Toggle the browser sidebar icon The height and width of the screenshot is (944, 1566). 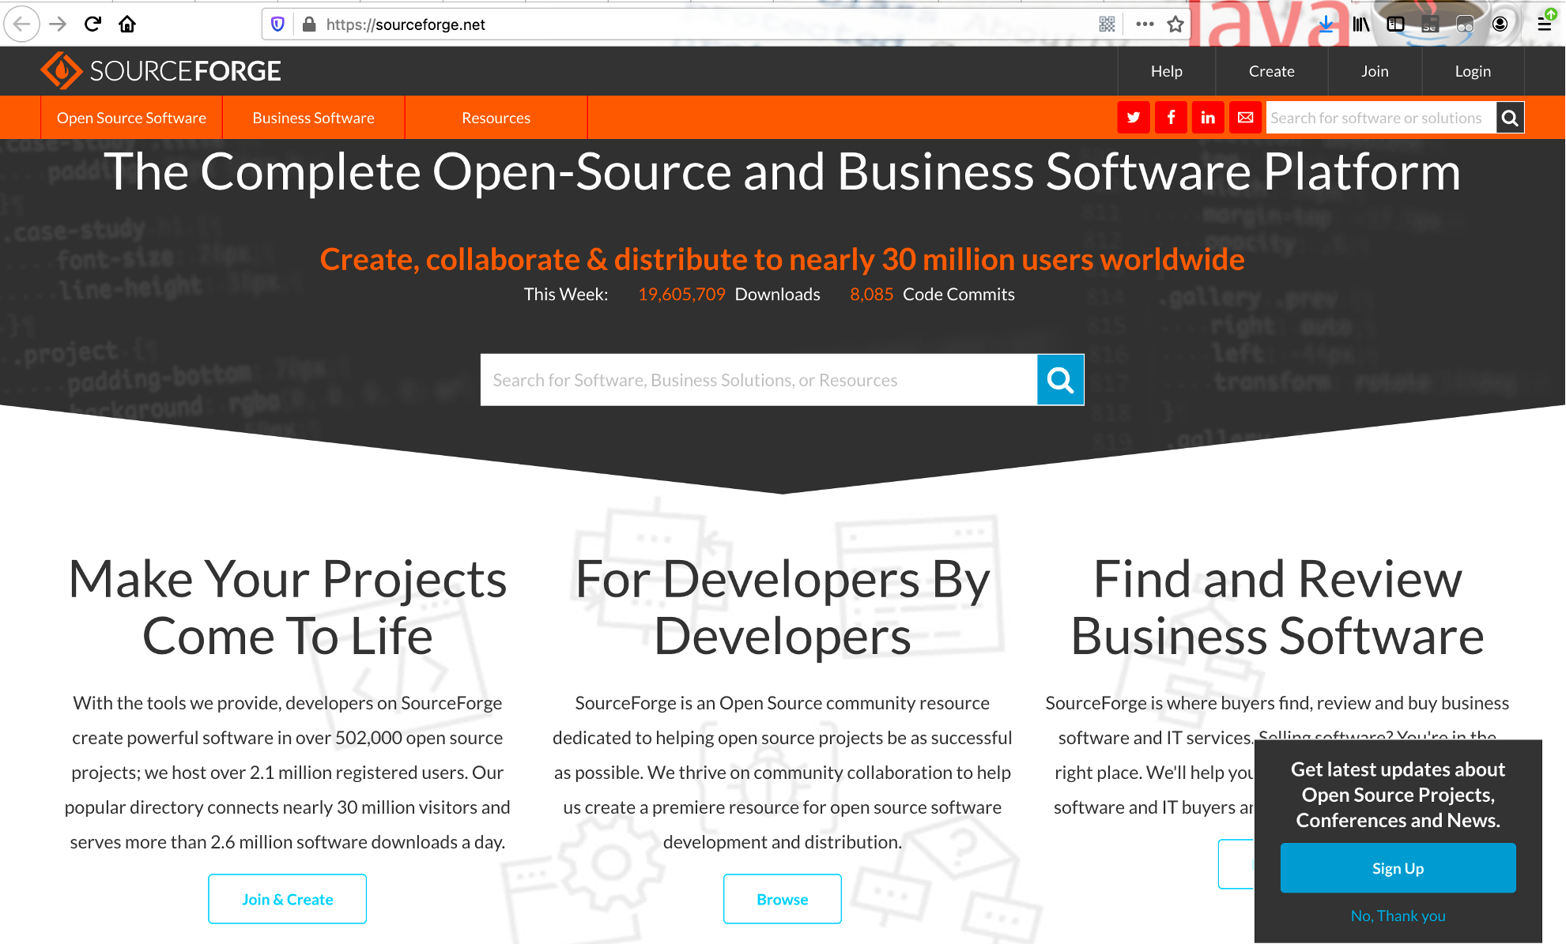[x=1395, y=24]
